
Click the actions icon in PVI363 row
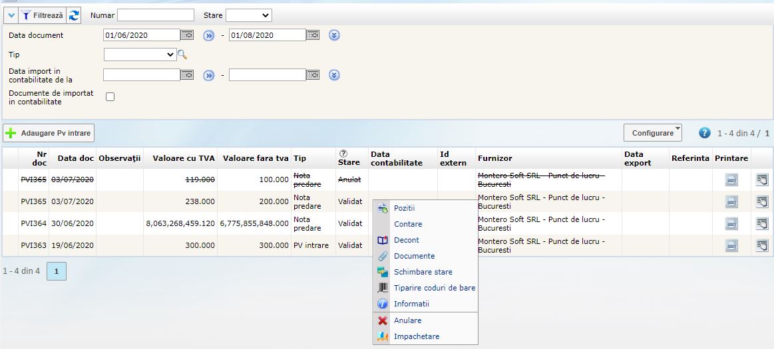click(x=762, y=245)
